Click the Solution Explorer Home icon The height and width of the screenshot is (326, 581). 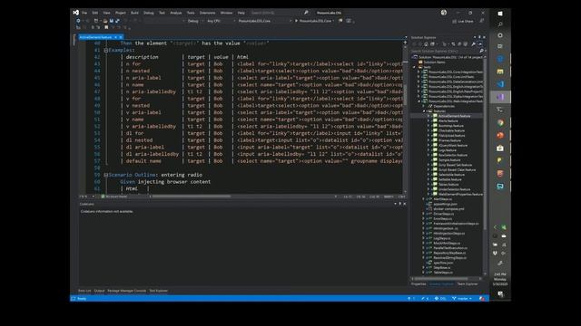pyautogui.click(x=426, y=44)
